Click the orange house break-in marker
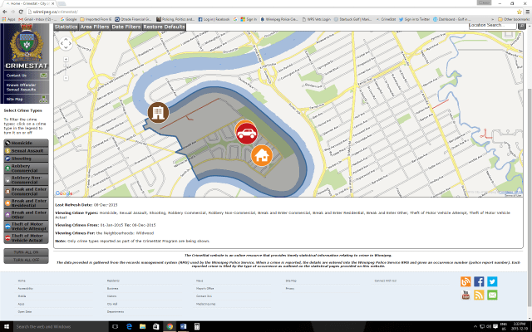Image resolution: width=532 pixels, height=332 pixels. pyautogui.click(x=261, y=154)
